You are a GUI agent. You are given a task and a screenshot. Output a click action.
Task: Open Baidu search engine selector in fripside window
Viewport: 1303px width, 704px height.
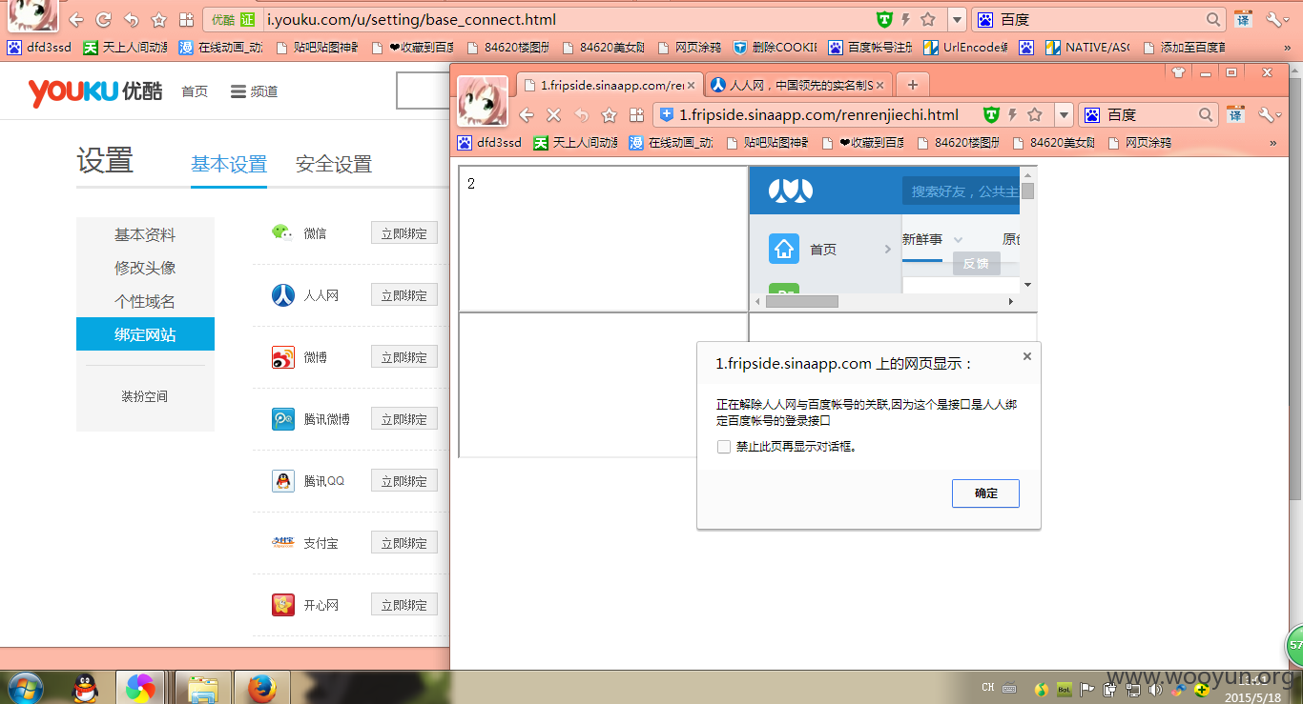coord(1093,115)
